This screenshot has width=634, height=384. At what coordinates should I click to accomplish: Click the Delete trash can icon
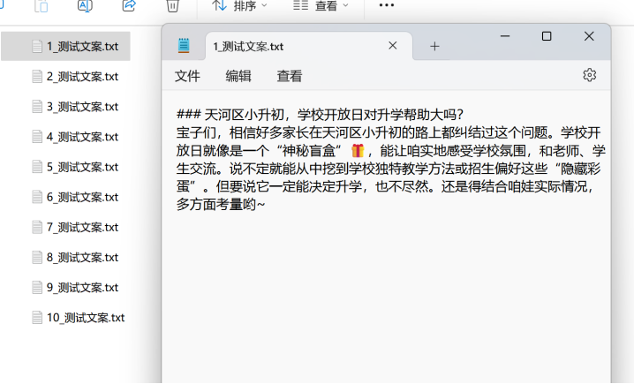coord(173,5)
